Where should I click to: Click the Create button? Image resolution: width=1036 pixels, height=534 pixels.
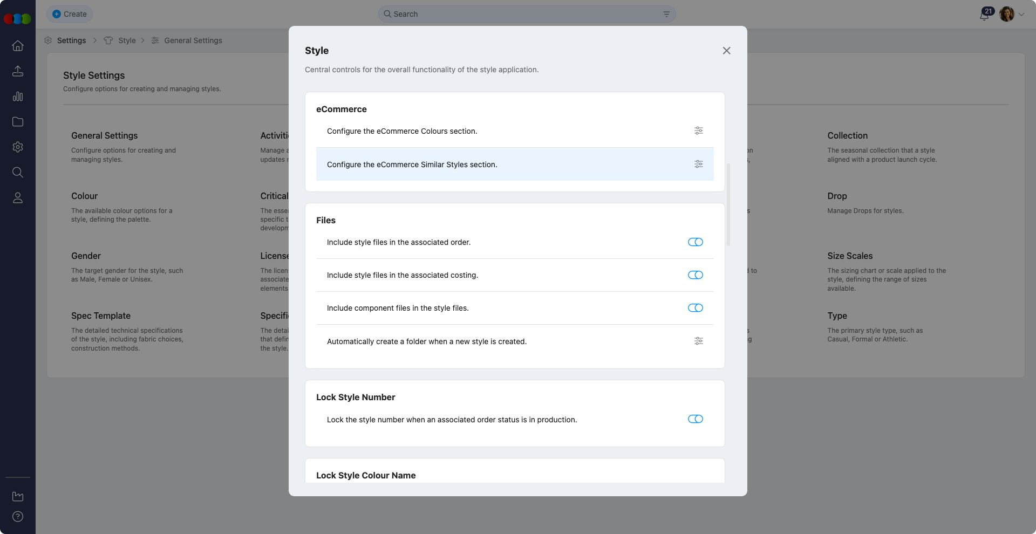click(70, 14)
